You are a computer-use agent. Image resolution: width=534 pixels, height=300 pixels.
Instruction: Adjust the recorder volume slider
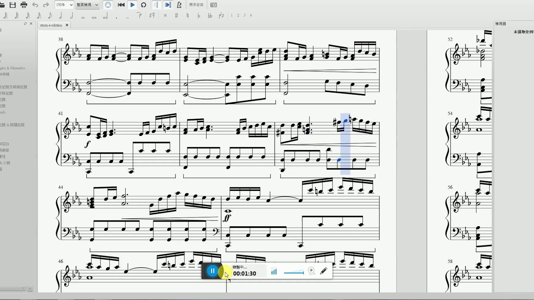pos(294,273)
